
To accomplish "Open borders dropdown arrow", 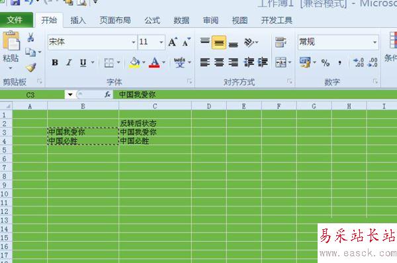I will pyautogui.click(x=118, y=62).
